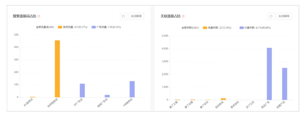Click the purple 广告流量 legend swatch

(94, 27)
